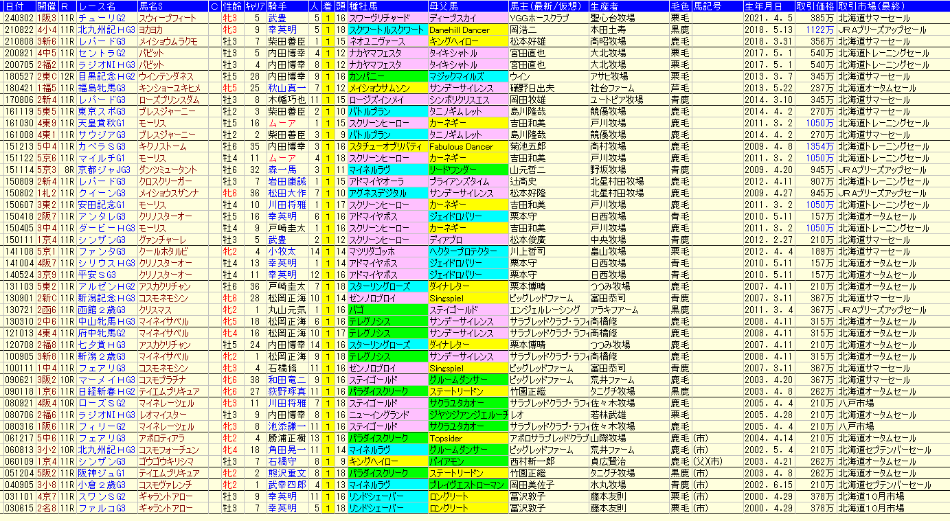Screen dimensions: 950x521
Task: Select the 生産者 column header
Action: pos(606,7)
